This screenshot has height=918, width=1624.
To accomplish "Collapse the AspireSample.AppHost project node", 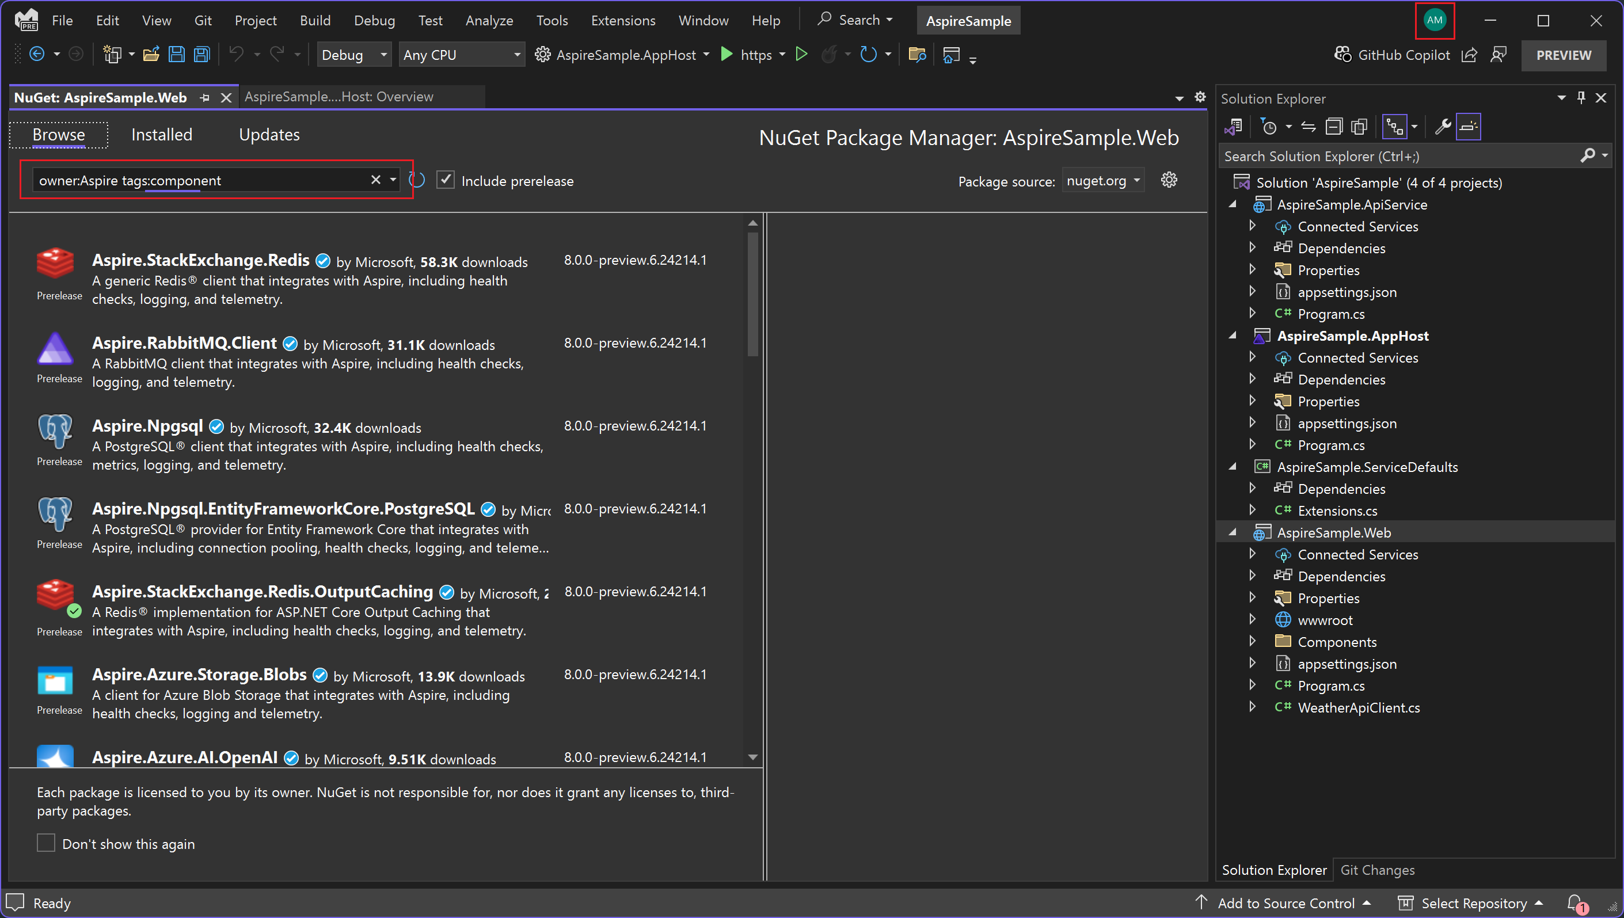I will [1233, 336].
